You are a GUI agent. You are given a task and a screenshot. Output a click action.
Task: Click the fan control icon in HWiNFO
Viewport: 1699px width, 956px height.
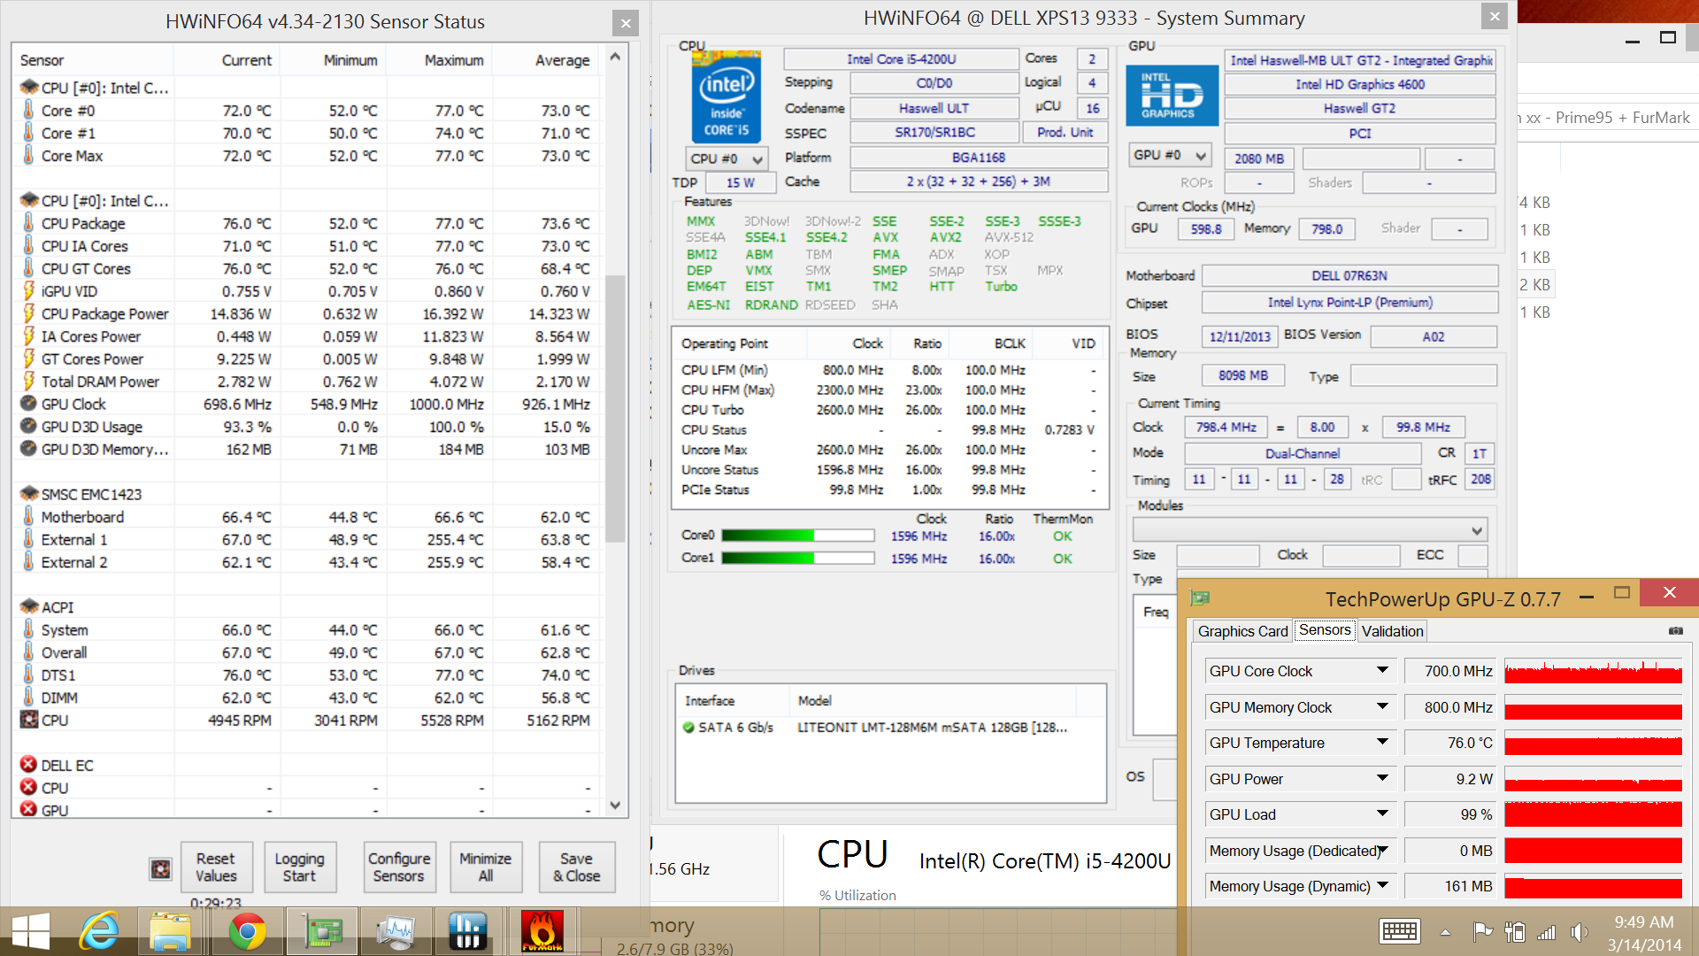160,868
